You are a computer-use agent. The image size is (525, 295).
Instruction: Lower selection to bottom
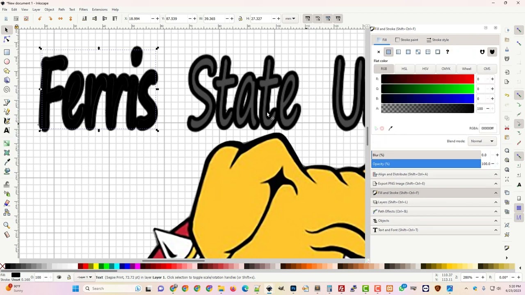[x=84, y=18]
